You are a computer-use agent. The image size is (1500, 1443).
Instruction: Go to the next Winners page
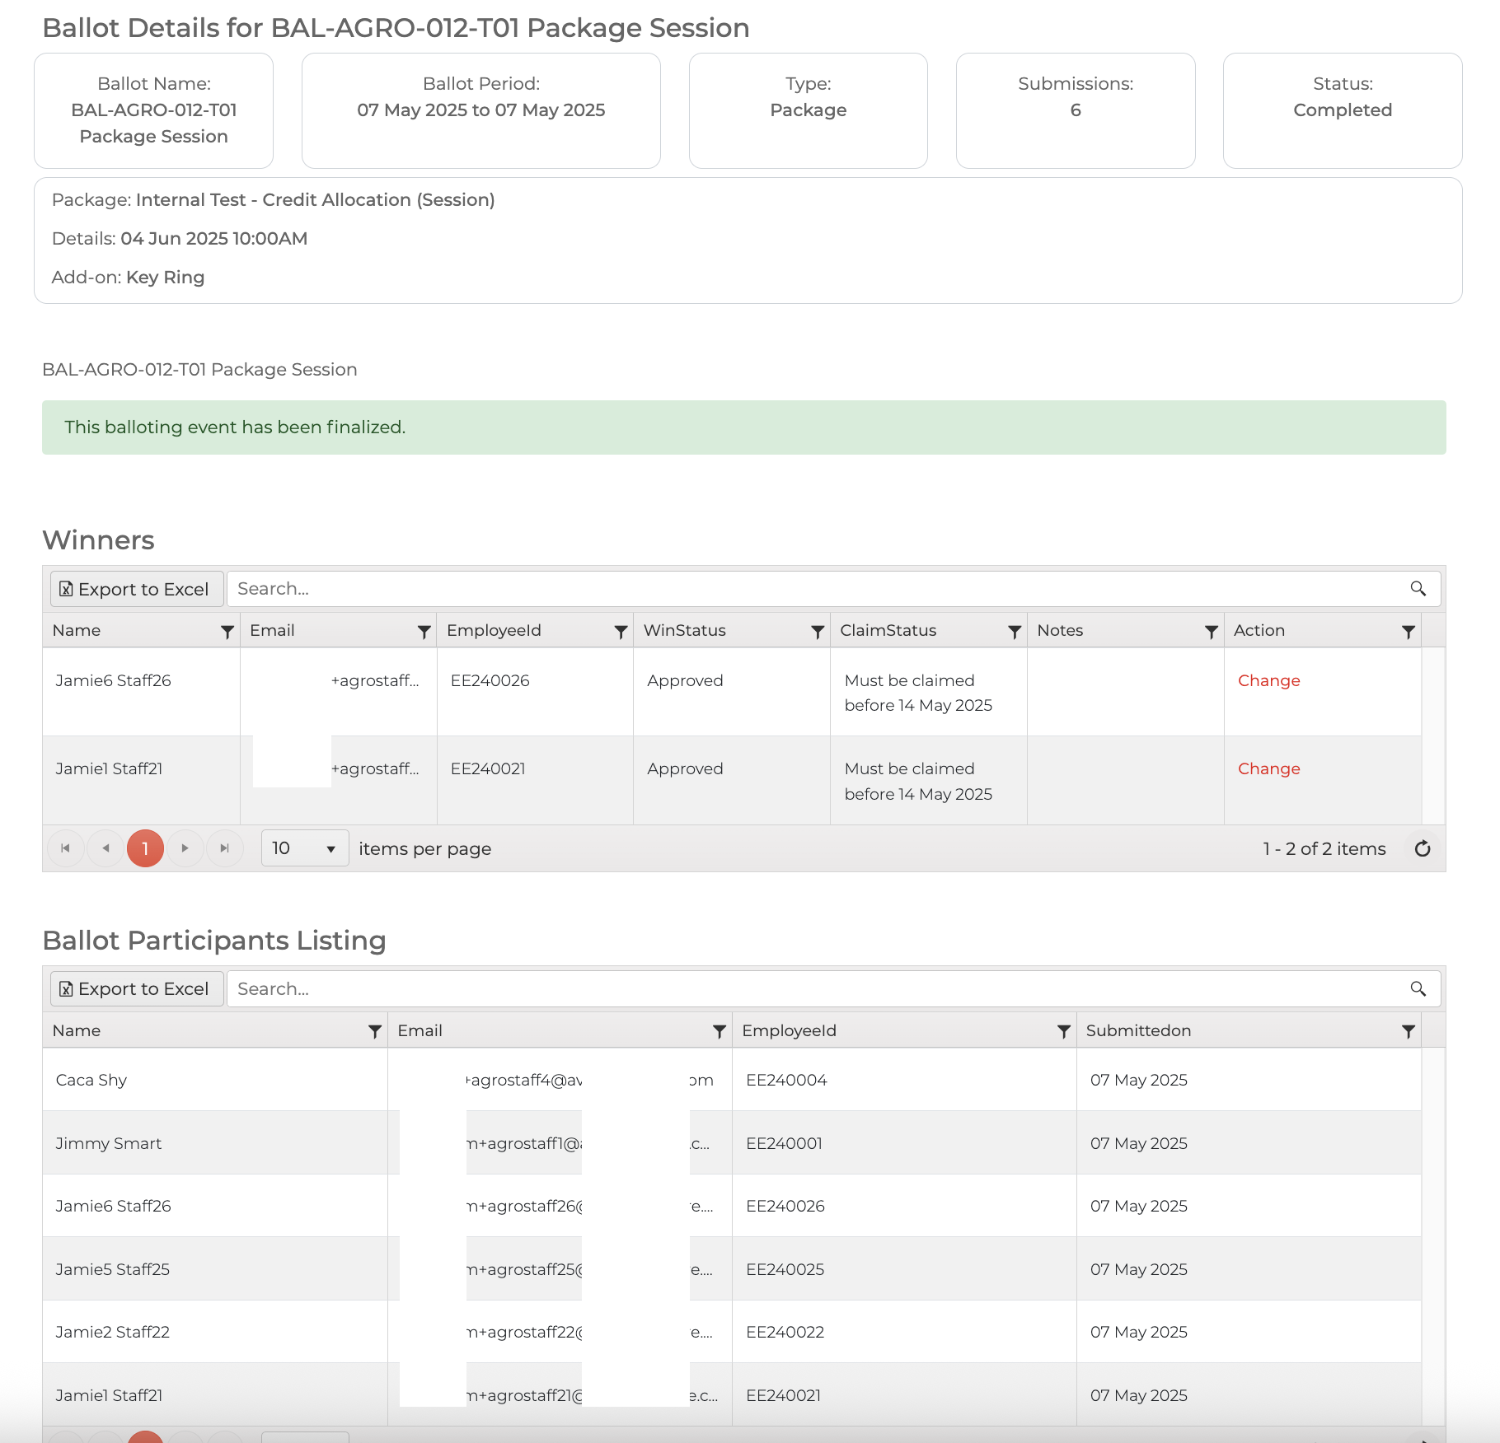pyautogui.click(x=185, y=848)
